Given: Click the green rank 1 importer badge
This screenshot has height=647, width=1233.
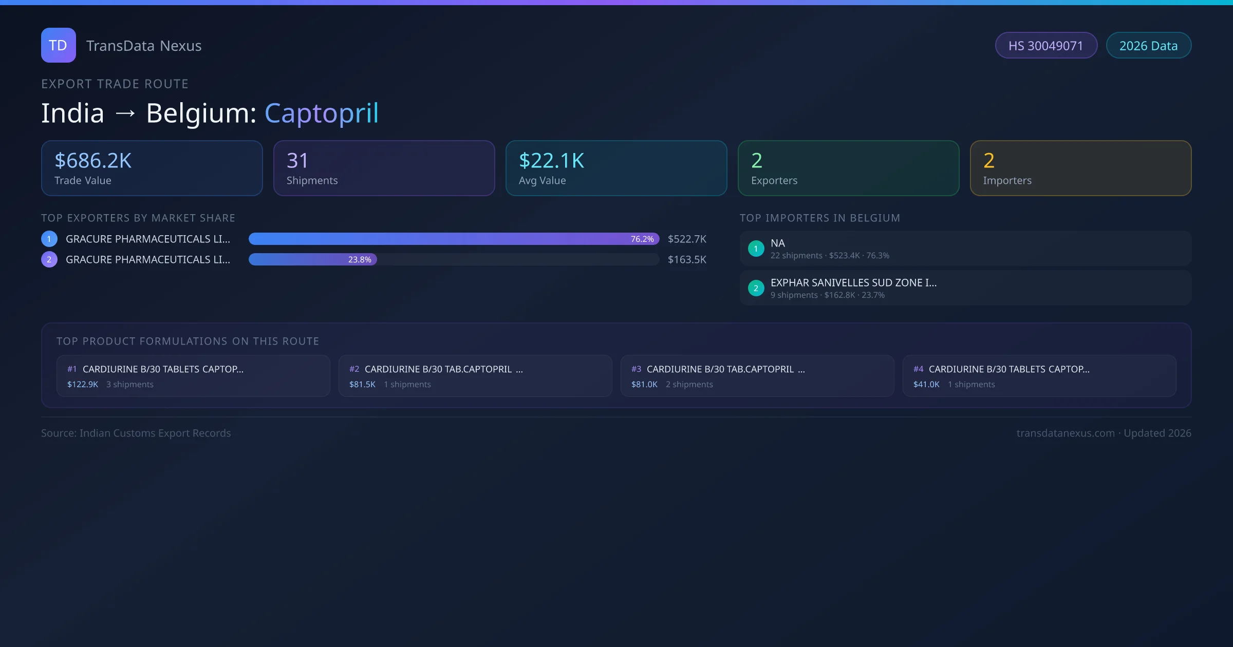Looking at the screenshot, I should (x=756, y=249).
